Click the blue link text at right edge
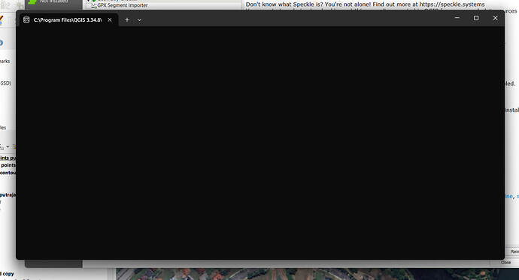The image size is (519, 280). click(508, 196)
